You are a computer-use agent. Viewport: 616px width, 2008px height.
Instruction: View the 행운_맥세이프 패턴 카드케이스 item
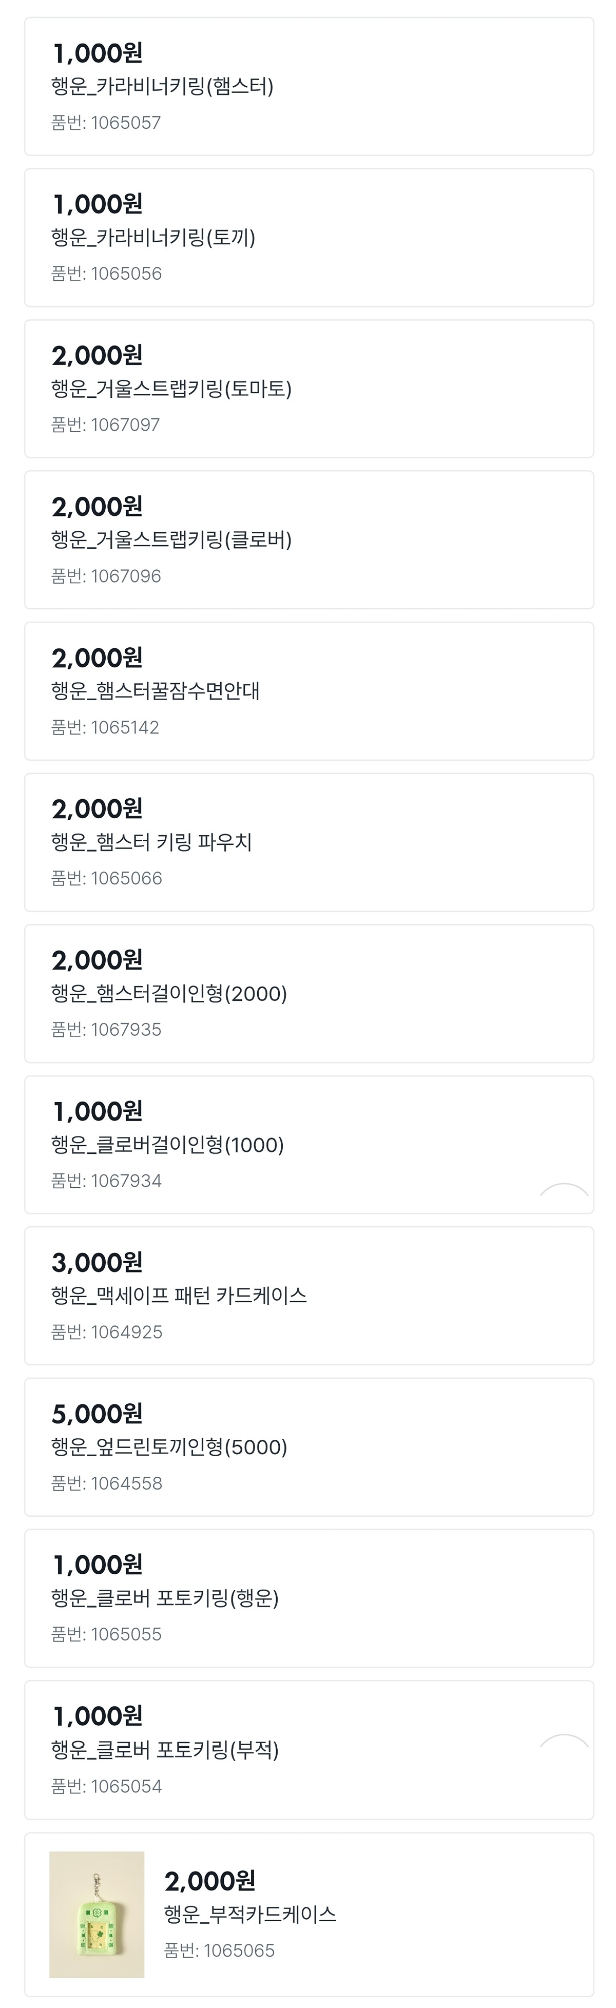click(179, 1296)
